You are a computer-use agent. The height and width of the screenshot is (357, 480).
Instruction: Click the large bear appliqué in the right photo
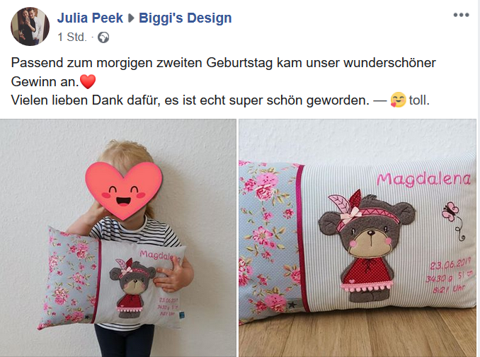367,245
